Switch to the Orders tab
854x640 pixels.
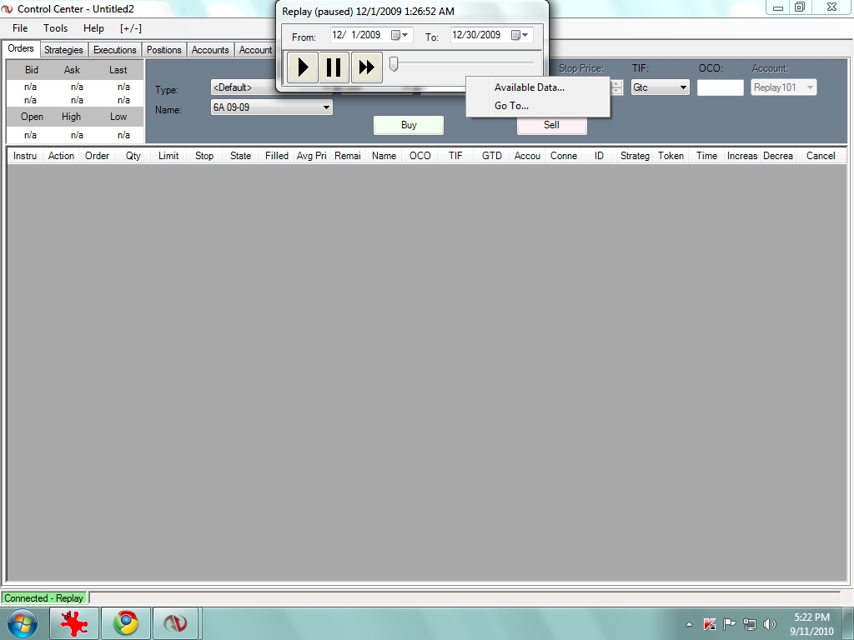pyautogui.click(x=21, y=48)
